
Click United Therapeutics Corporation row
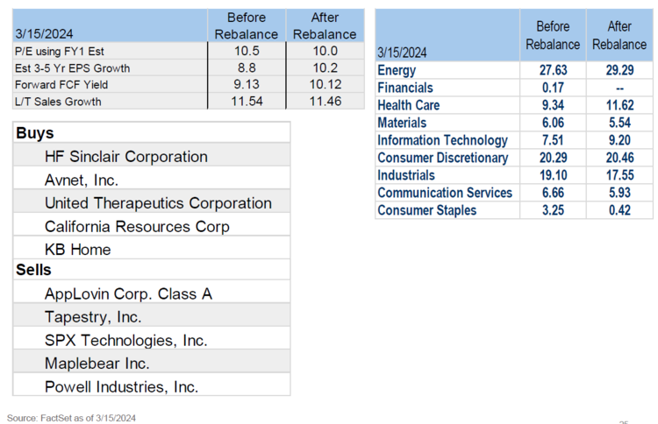[158, 203]
